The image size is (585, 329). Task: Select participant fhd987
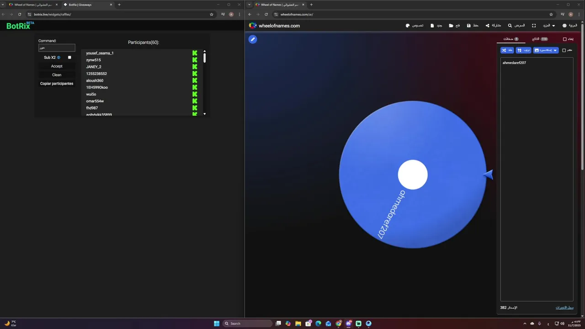point(92,108)
